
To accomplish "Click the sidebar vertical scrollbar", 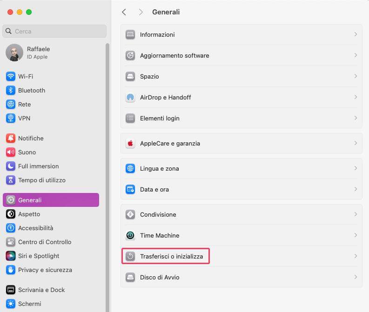I will 107,178.
